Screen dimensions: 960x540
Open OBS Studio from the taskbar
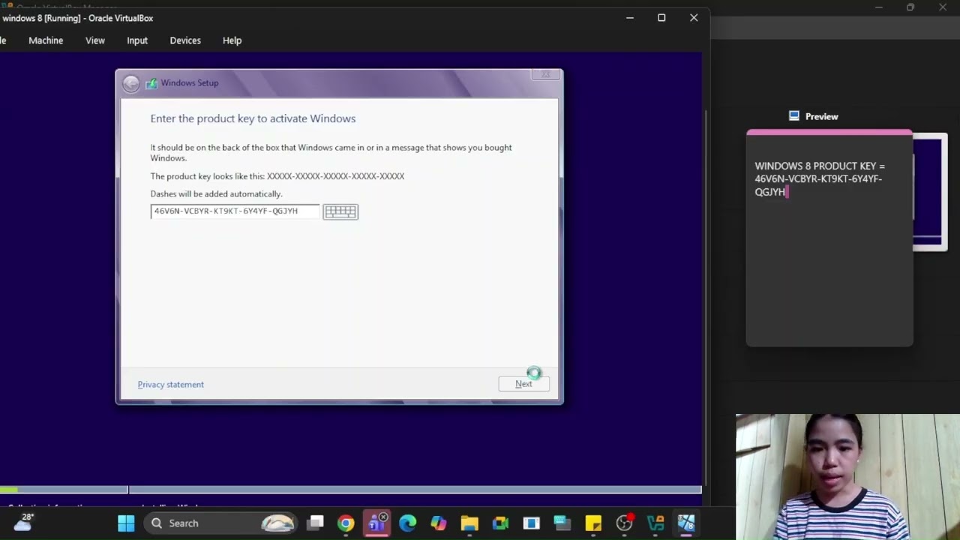[x=624, y=523]
